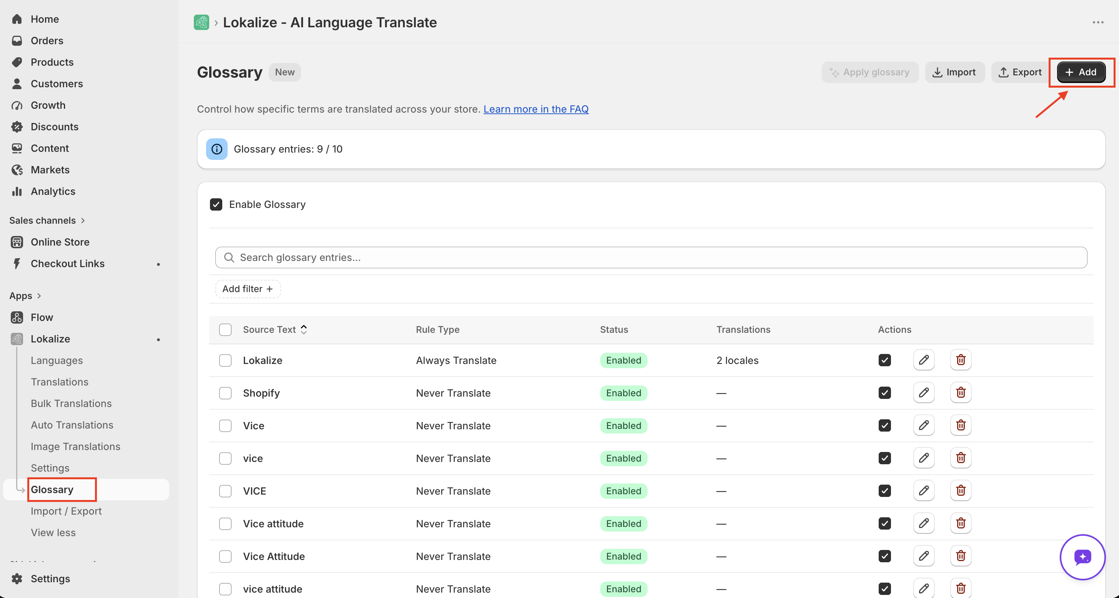Image resolution: width=1119 pixels, height=598 pixels.
Task: Open Checkout Links sales channel
Action: pos(67,264)
